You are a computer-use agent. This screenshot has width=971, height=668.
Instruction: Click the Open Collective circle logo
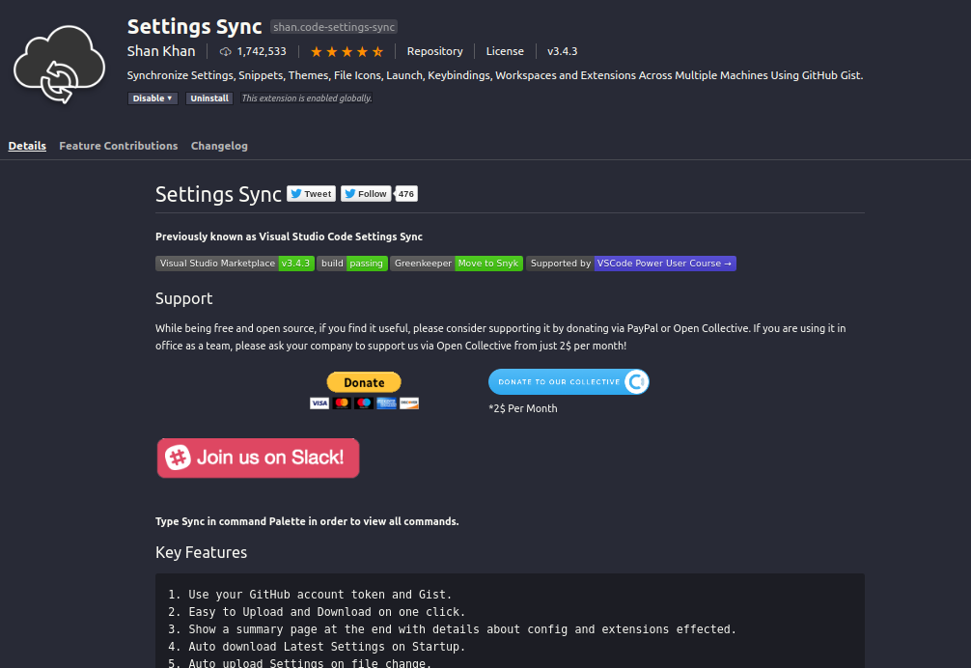click(636, 382)
